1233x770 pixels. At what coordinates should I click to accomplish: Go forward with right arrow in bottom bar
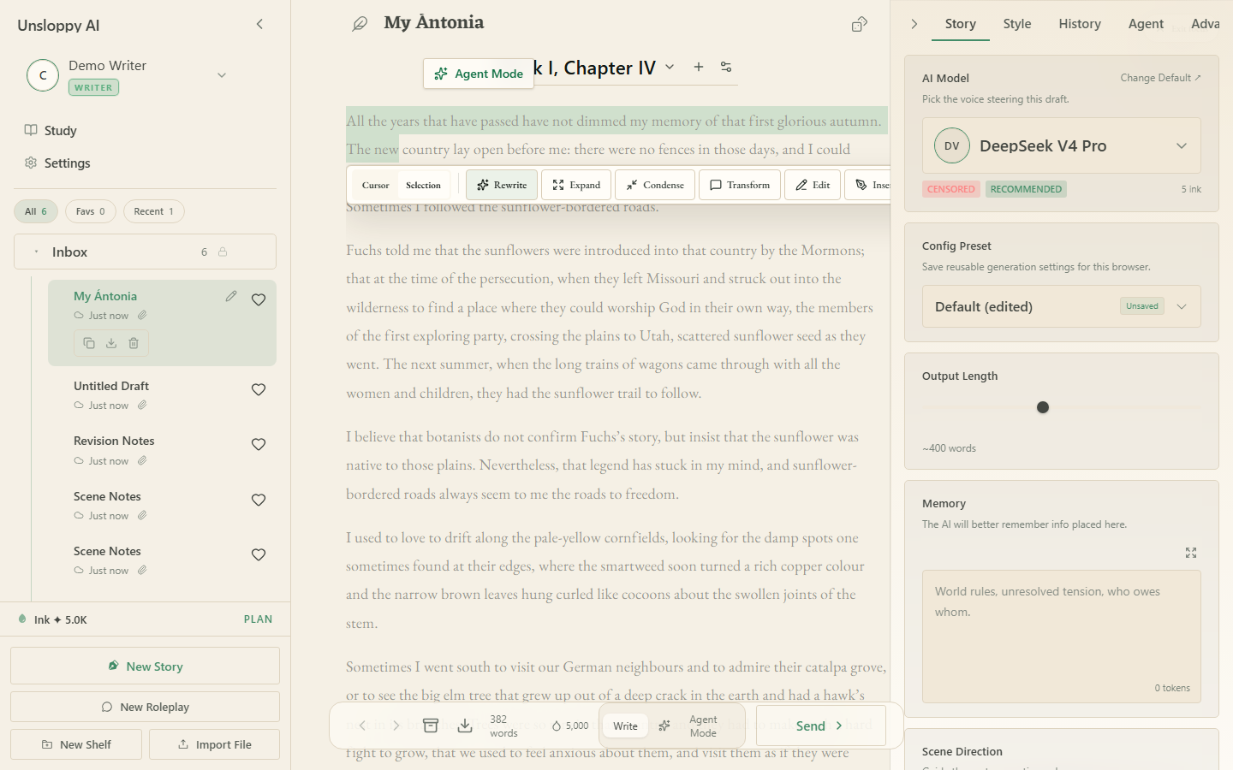click(x=396, y=726)
